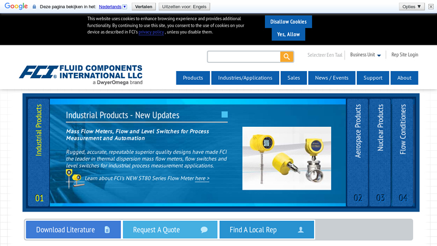Click the person icon on Find A Local Rep
The image size is (437, 246).
301,230
